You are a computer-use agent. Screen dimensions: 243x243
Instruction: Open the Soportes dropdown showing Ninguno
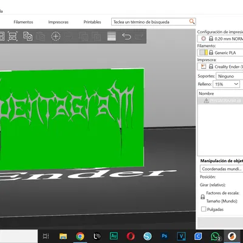point(230,76)
